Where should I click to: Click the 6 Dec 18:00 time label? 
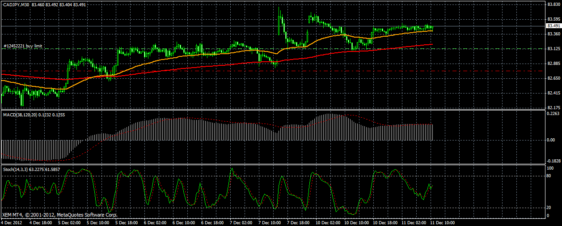pyautogui.click(x=212, y=222)
